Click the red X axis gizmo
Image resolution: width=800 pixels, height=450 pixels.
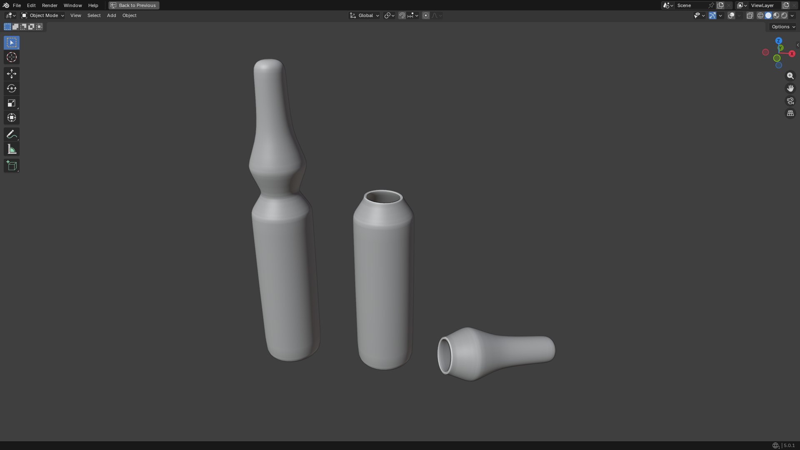tap(792, 54)
